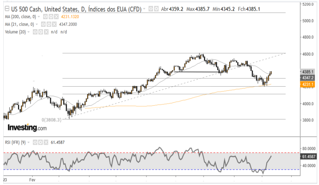Click the MA 200 value 4231.1320
The width and height of the screenshot is (319, 185).
point(70,17)
